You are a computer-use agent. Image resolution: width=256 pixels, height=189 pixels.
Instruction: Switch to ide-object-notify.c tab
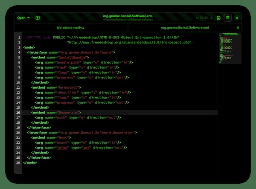[x=71, y=28]
